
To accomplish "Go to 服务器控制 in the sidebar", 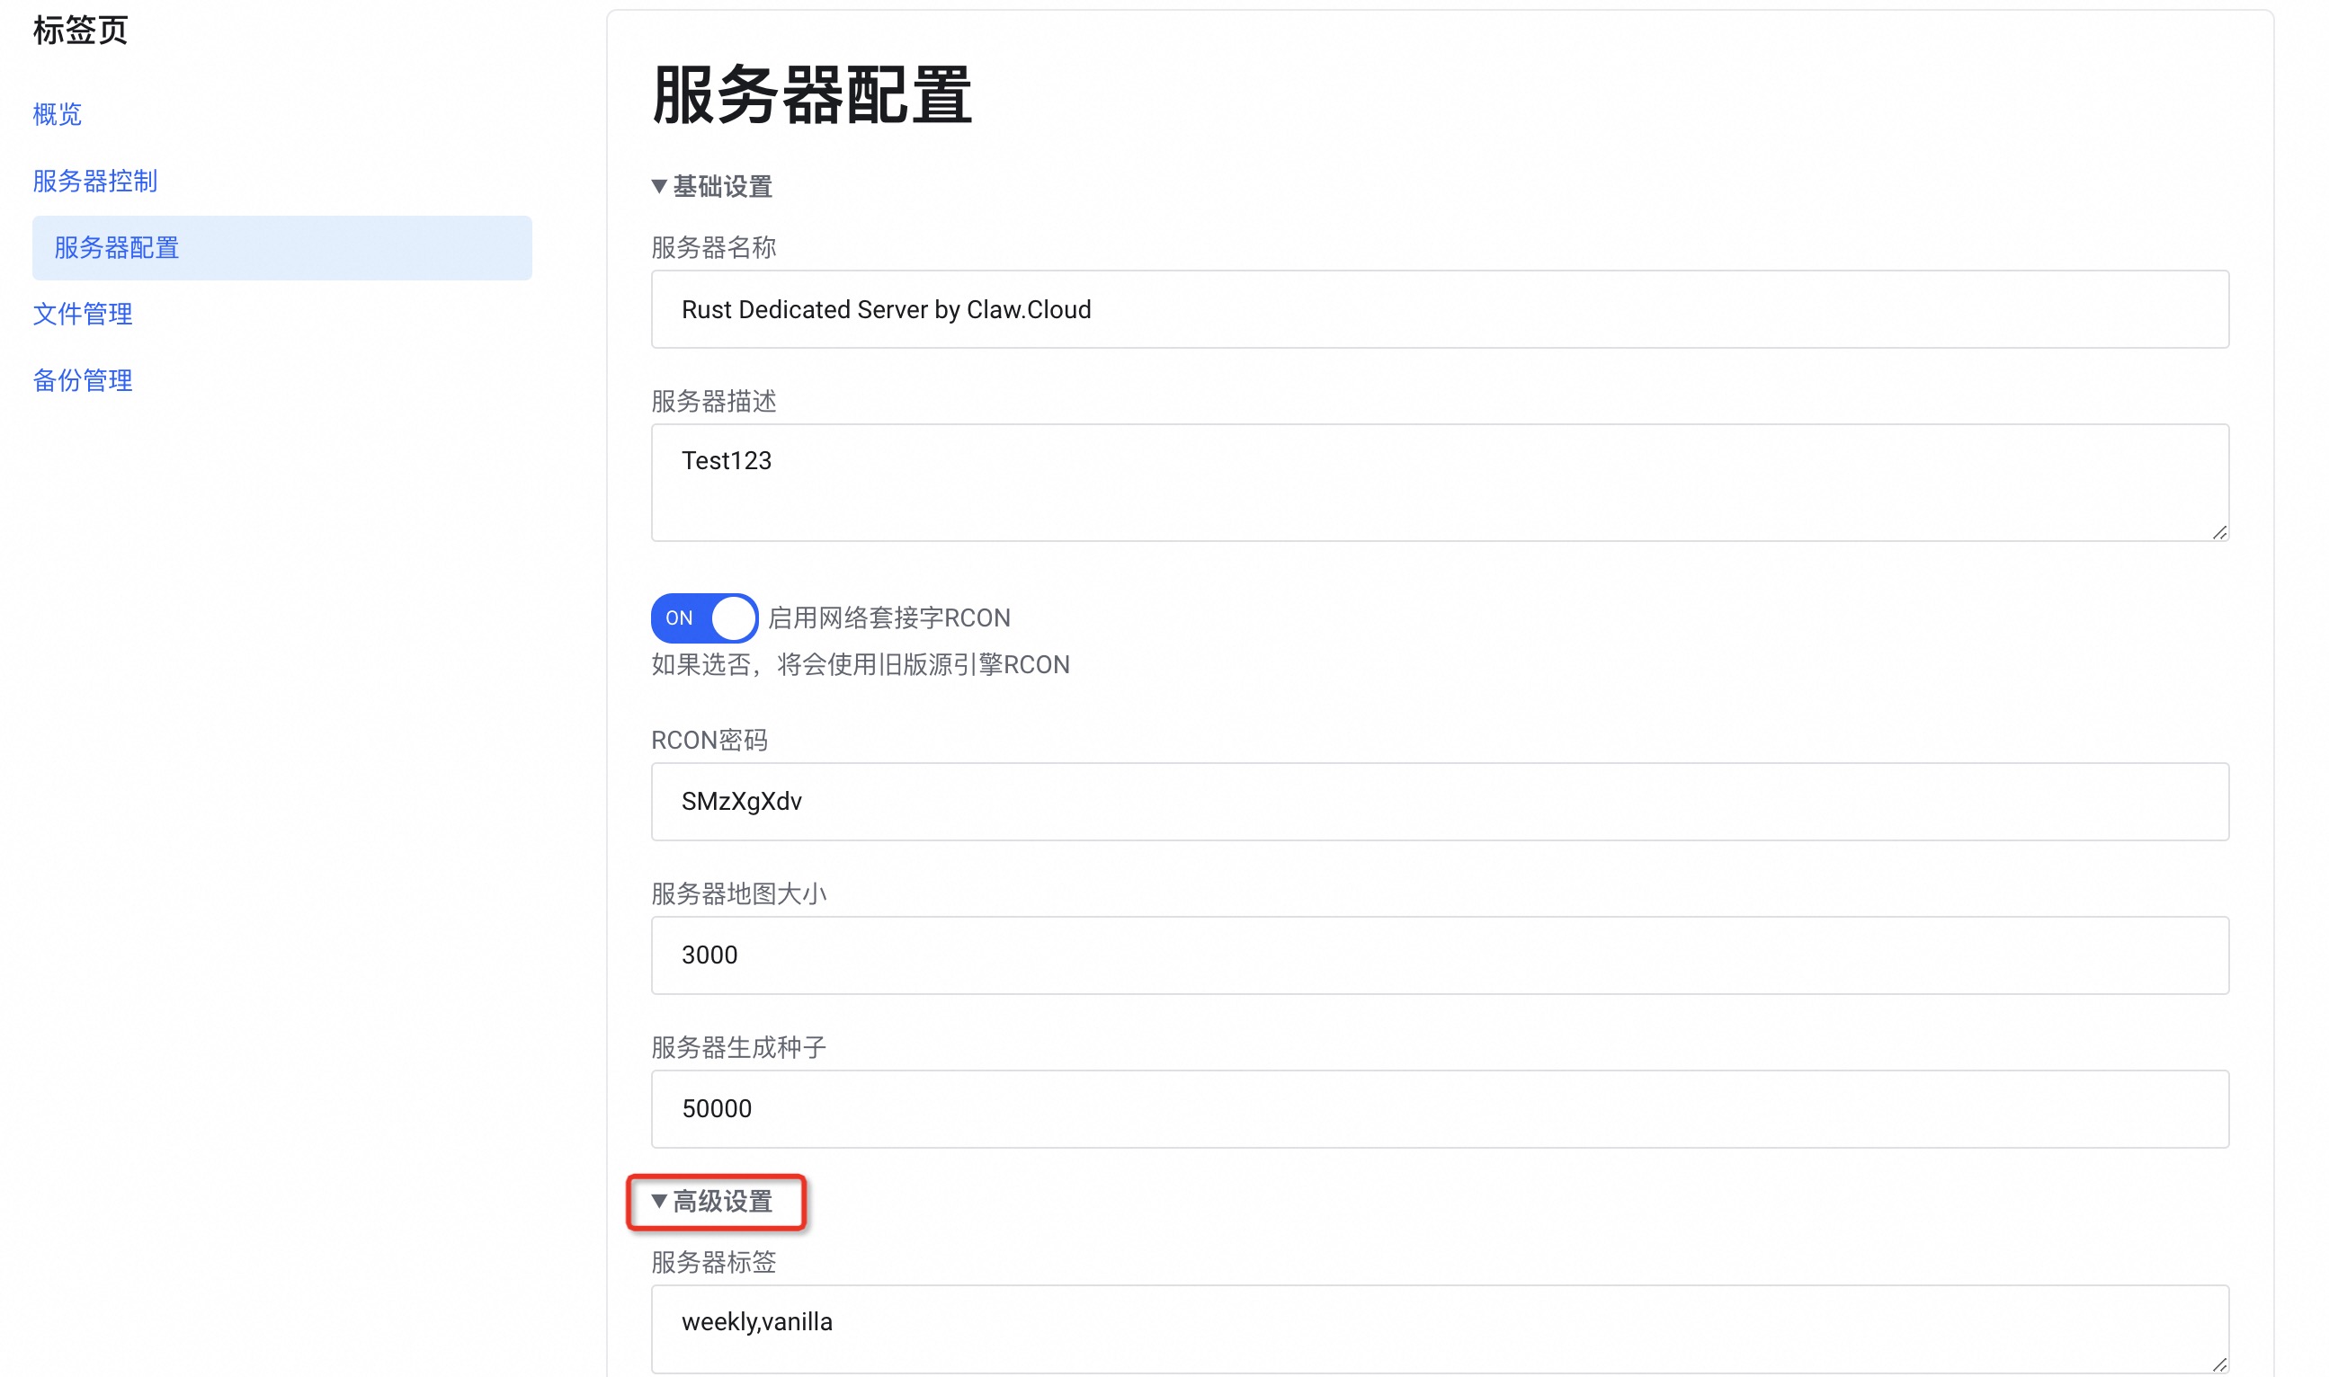I will click(x=94, y=181).
